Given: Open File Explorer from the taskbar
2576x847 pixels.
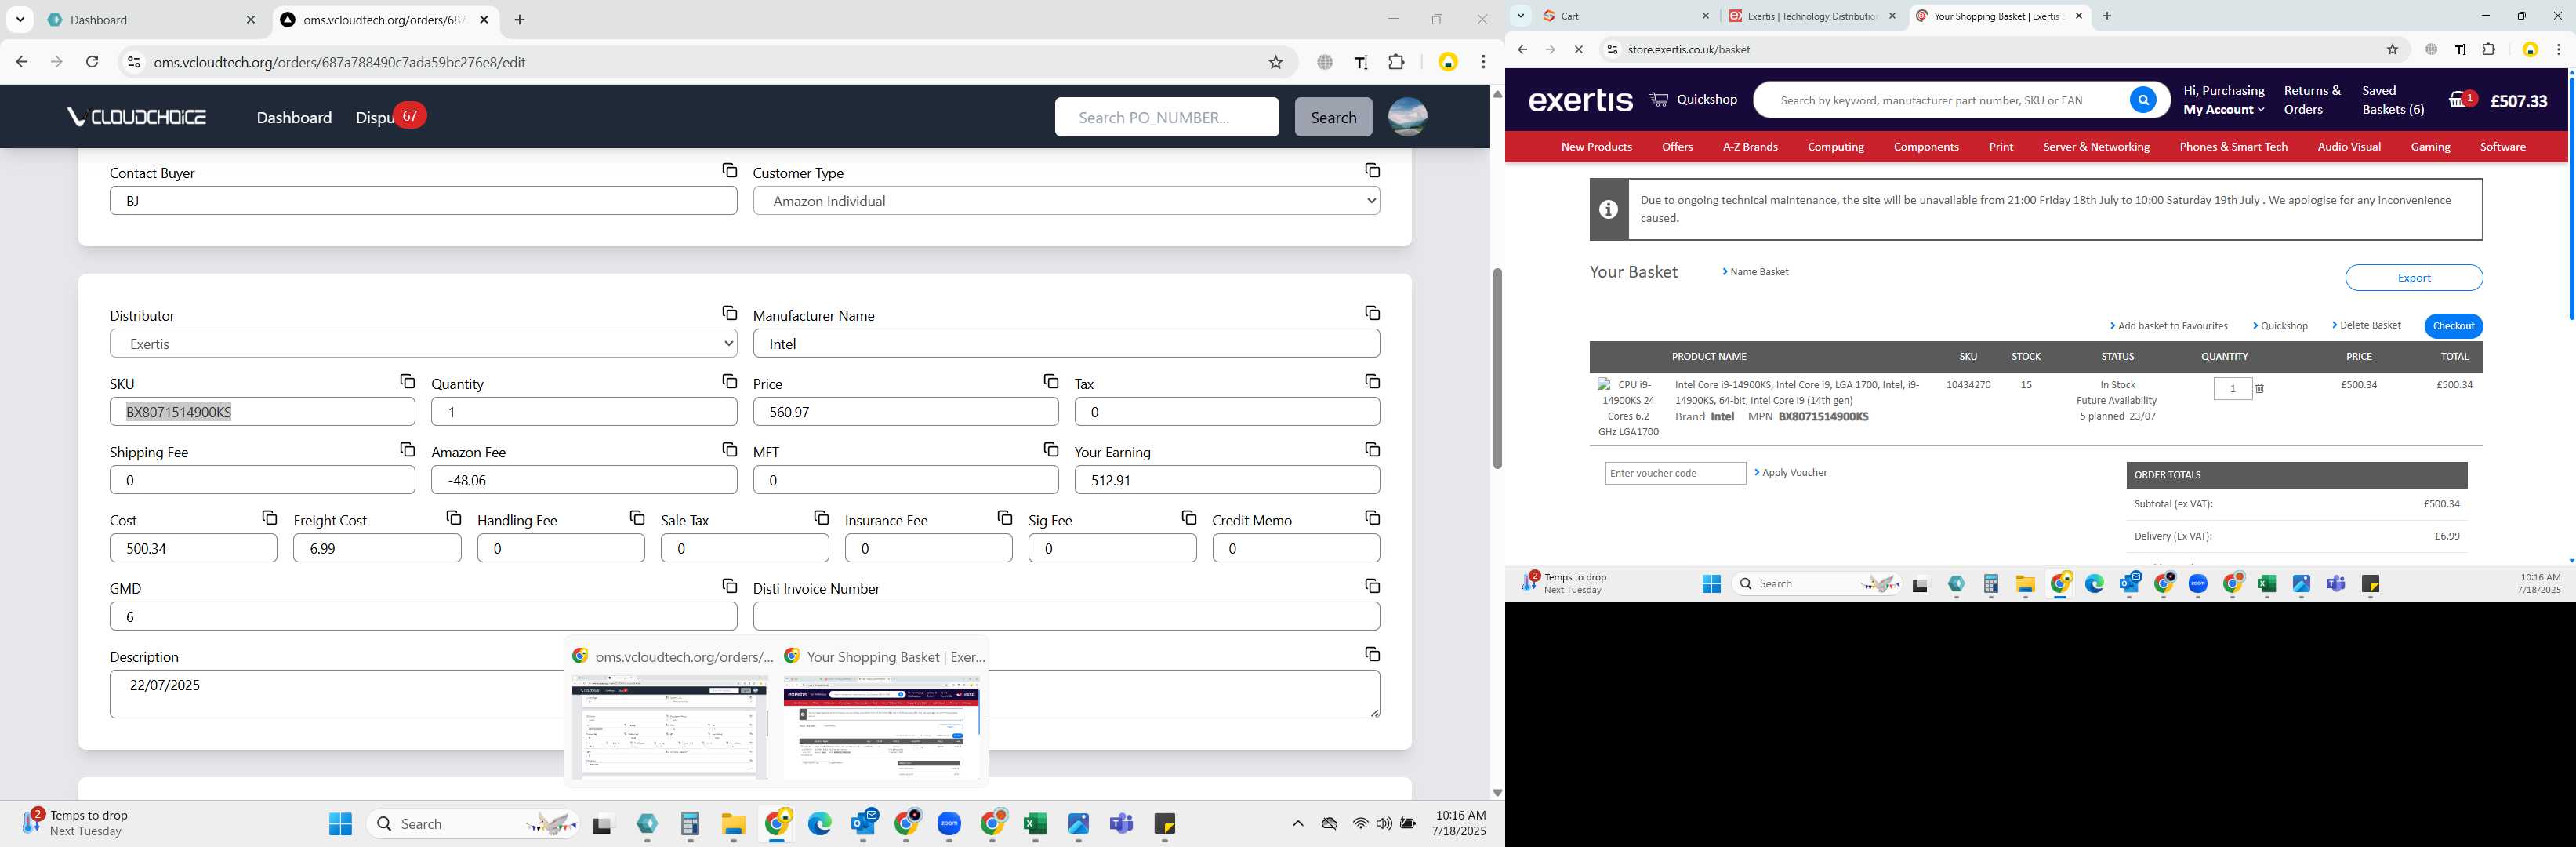Looking at the screenshot, I should [734, 824].
